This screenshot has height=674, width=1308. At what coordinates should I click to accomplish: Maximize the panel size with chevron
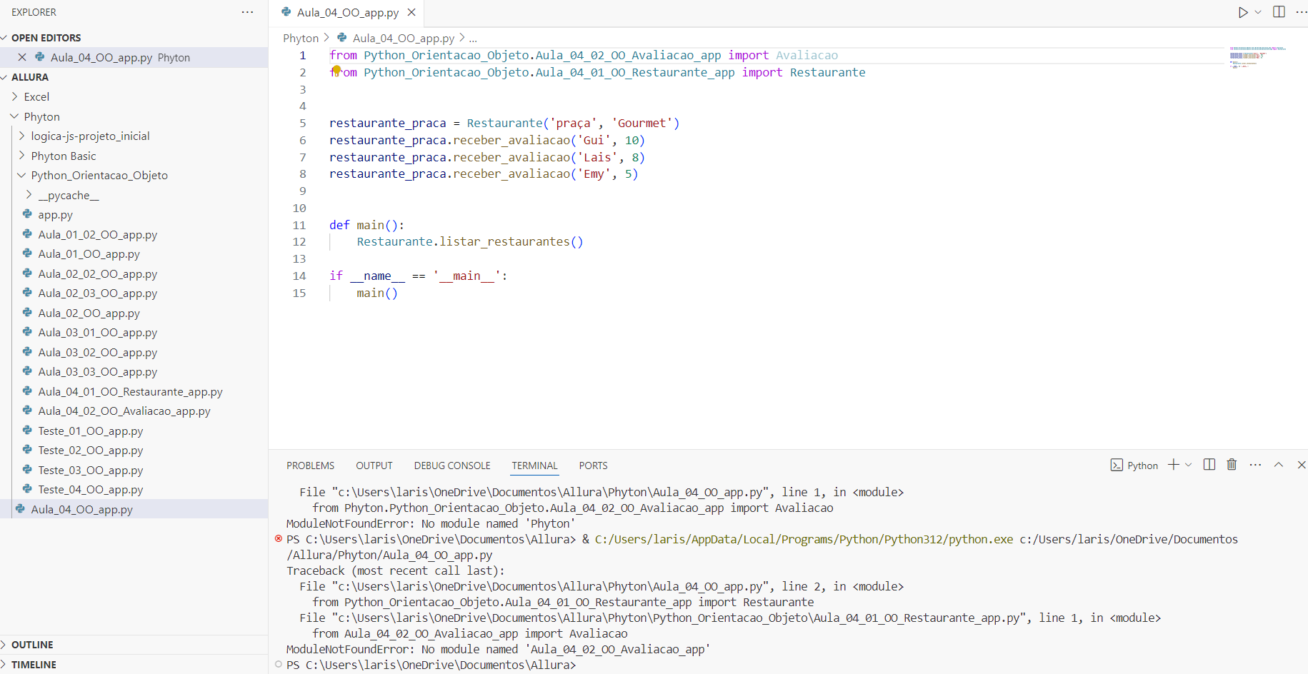click(1279, 465)
